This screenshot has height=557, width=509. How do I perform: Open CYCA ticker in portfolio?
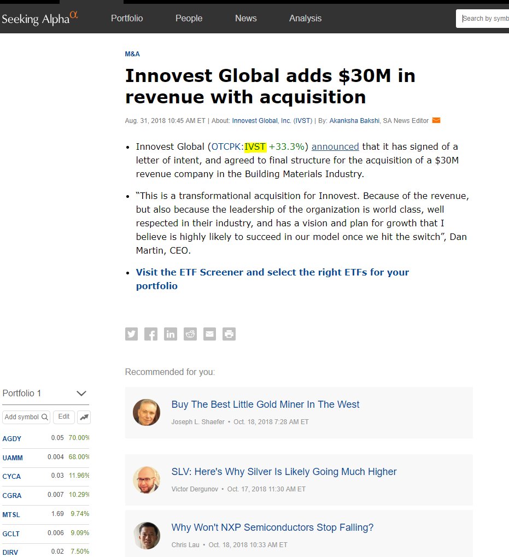(11, 476)
